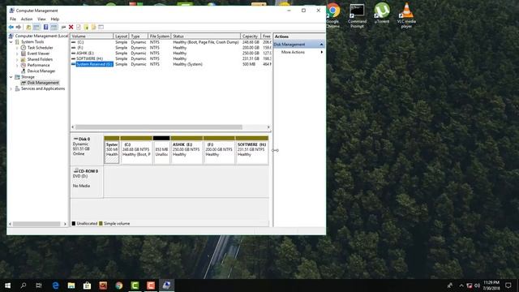Toggle the Show/Hide Console Tree toolbar icon
519x292 pixels.
tap(36, 27)
